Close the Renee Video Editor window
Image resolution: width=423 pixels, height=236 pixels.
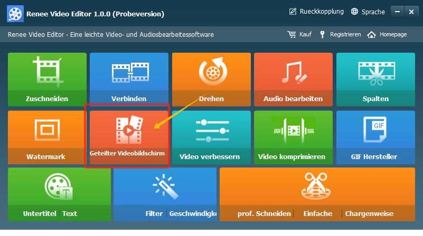tap(411, 12)
